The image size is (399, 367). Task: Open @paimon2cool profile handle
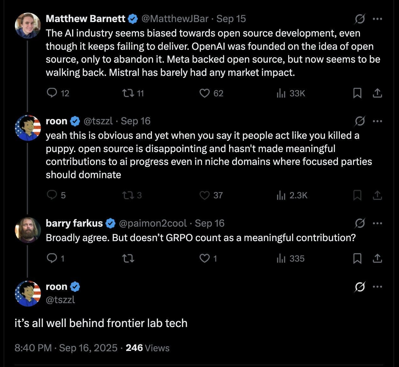(x=153, y=223)
